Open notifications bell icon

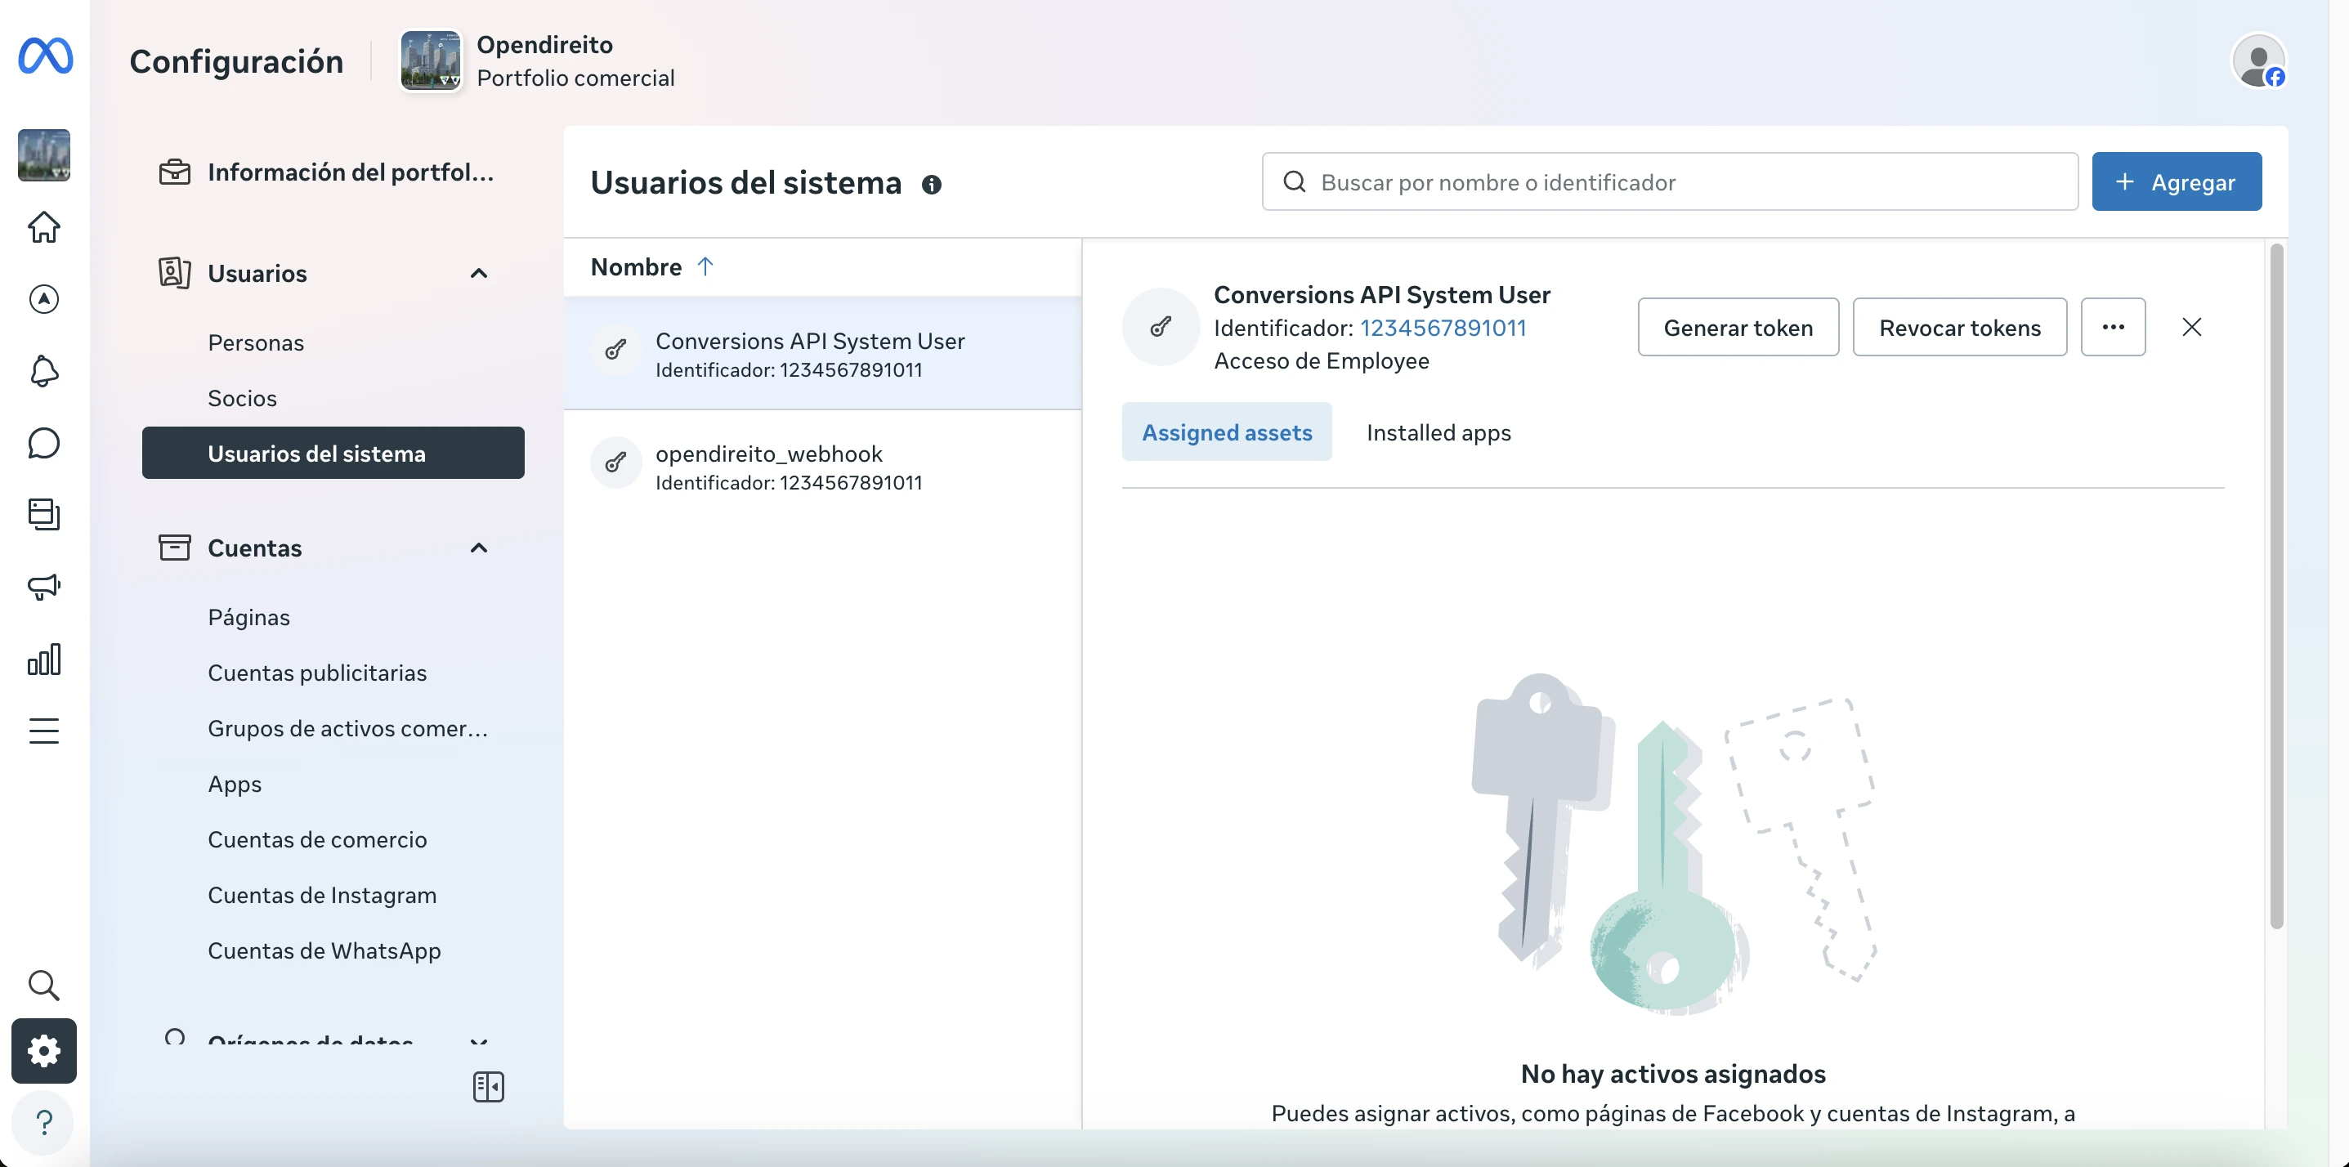(x=44, y=371)
